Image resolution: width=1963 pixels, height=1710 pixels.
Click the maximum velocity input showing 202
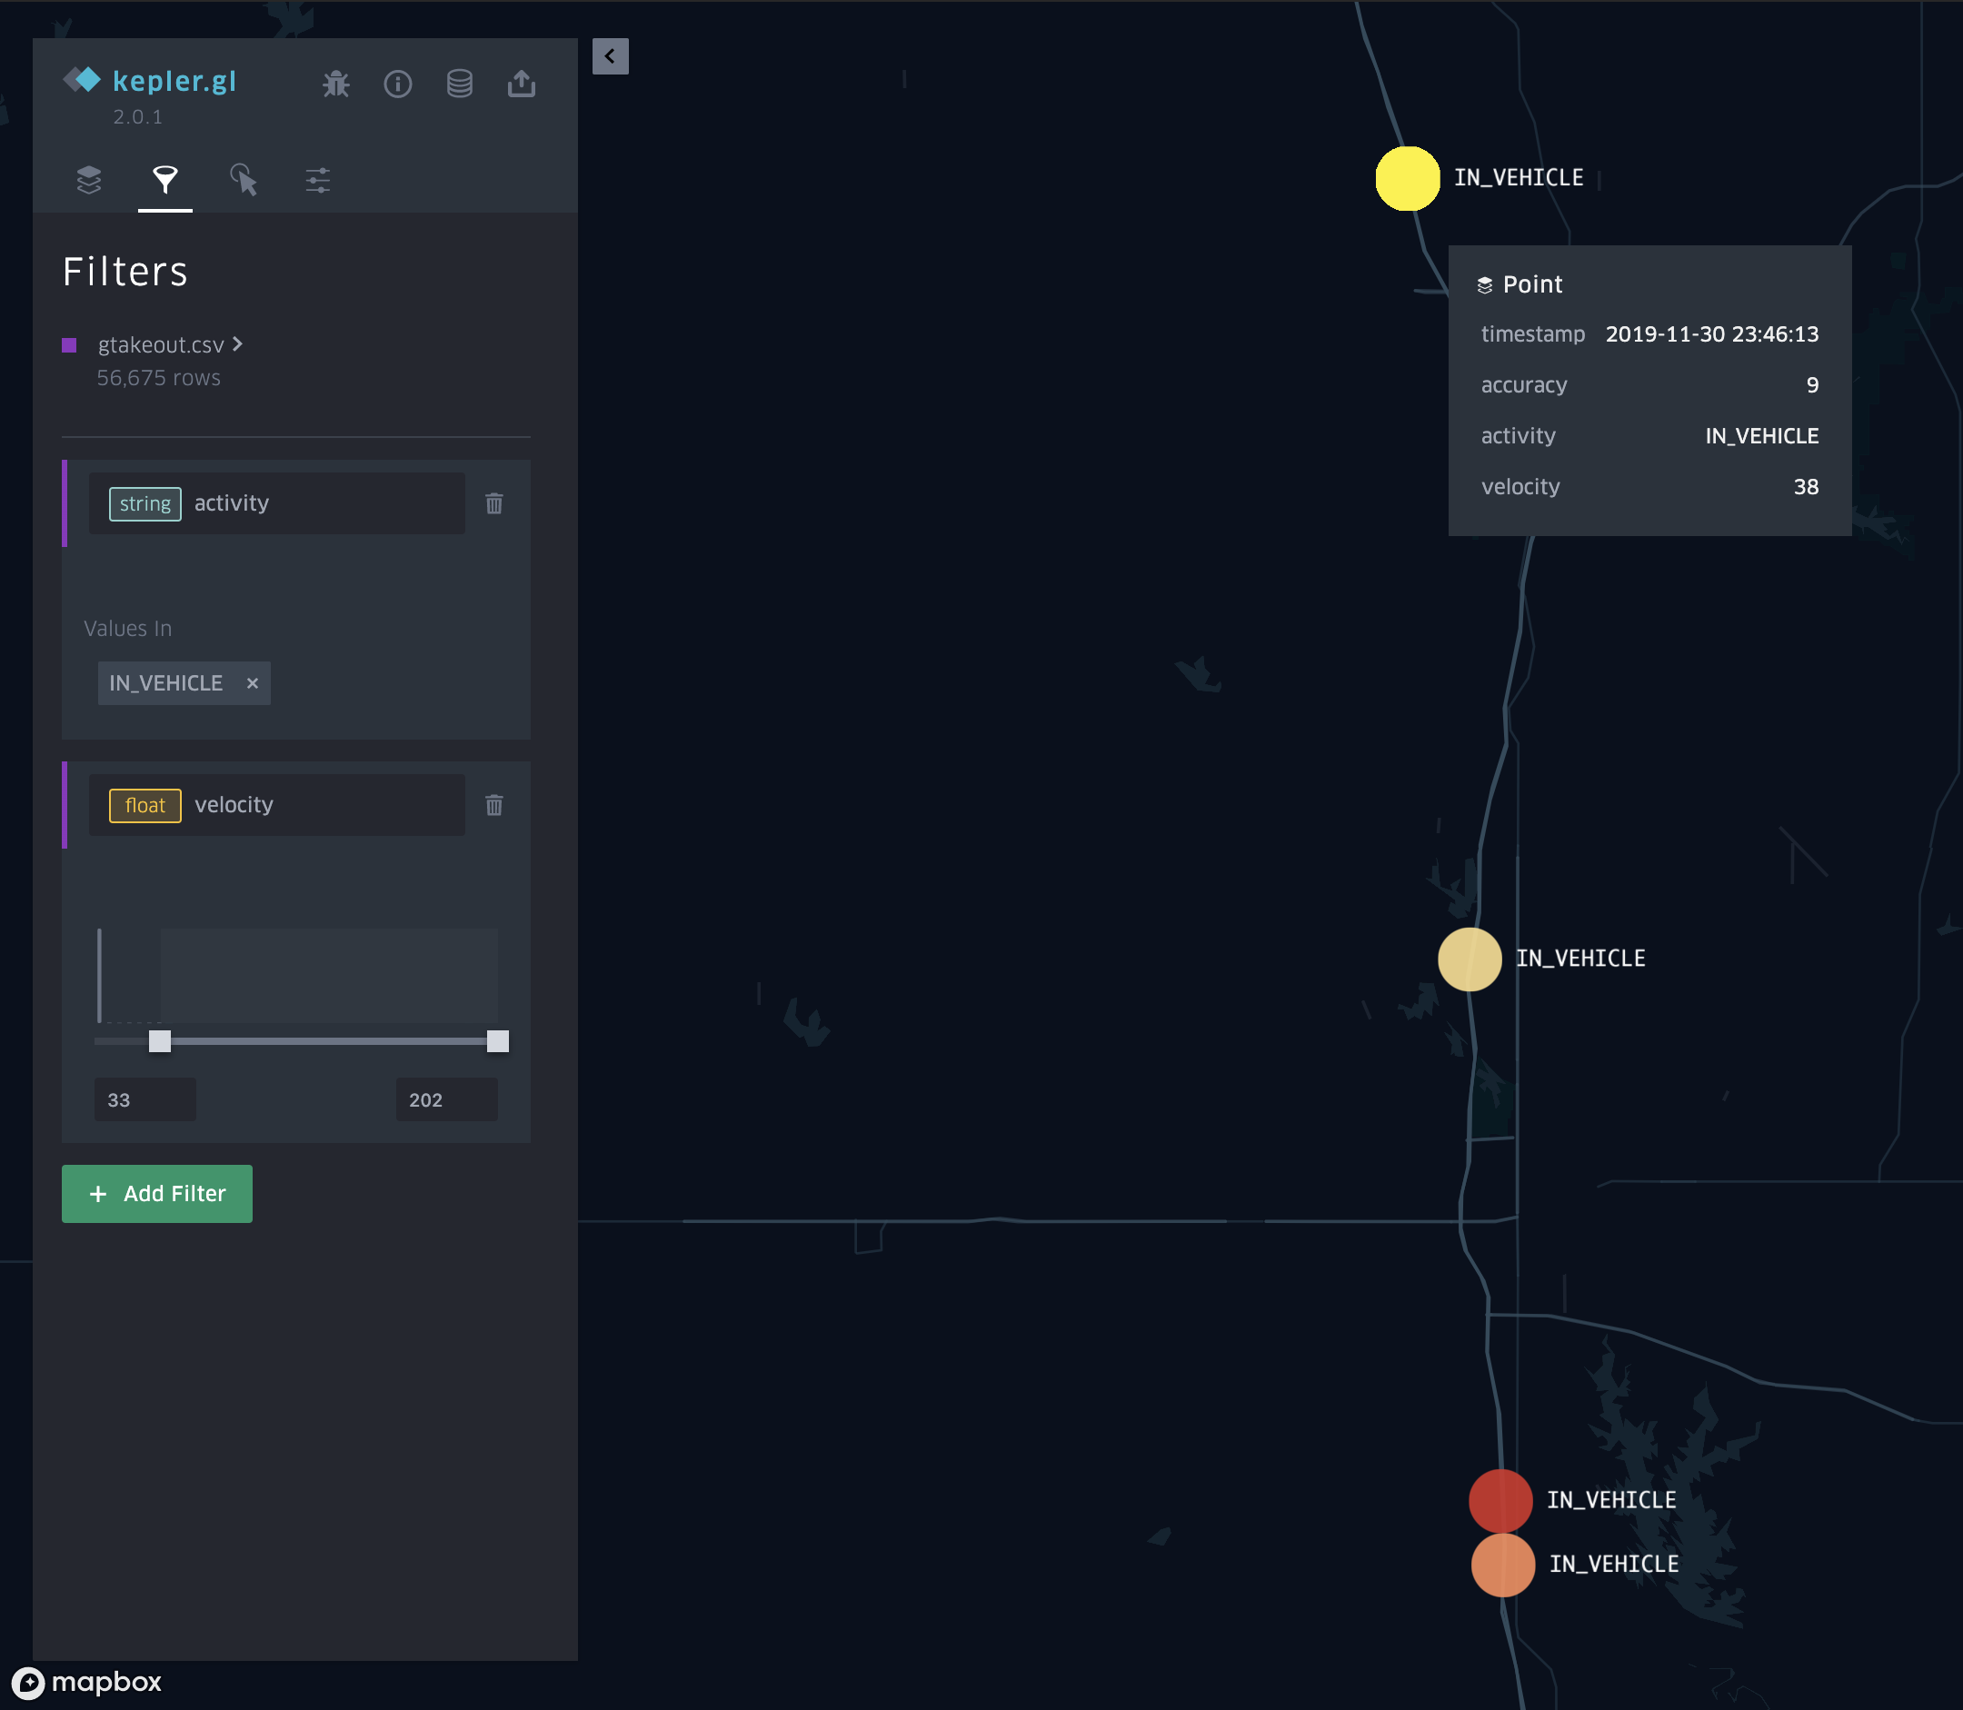tap(446, 1099)
